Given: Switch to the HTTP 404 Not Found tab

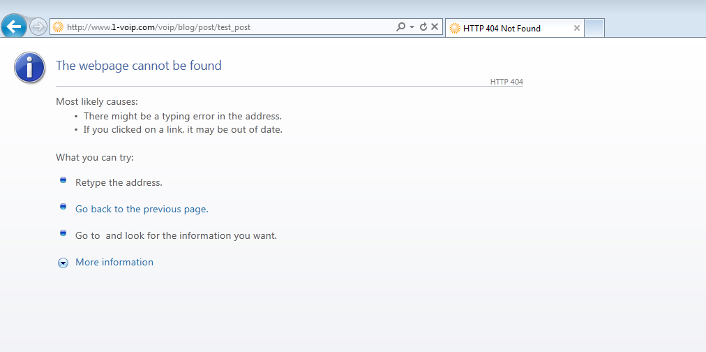Looking at the screenshot, I should pyautogui.click(x=515, y=28).
